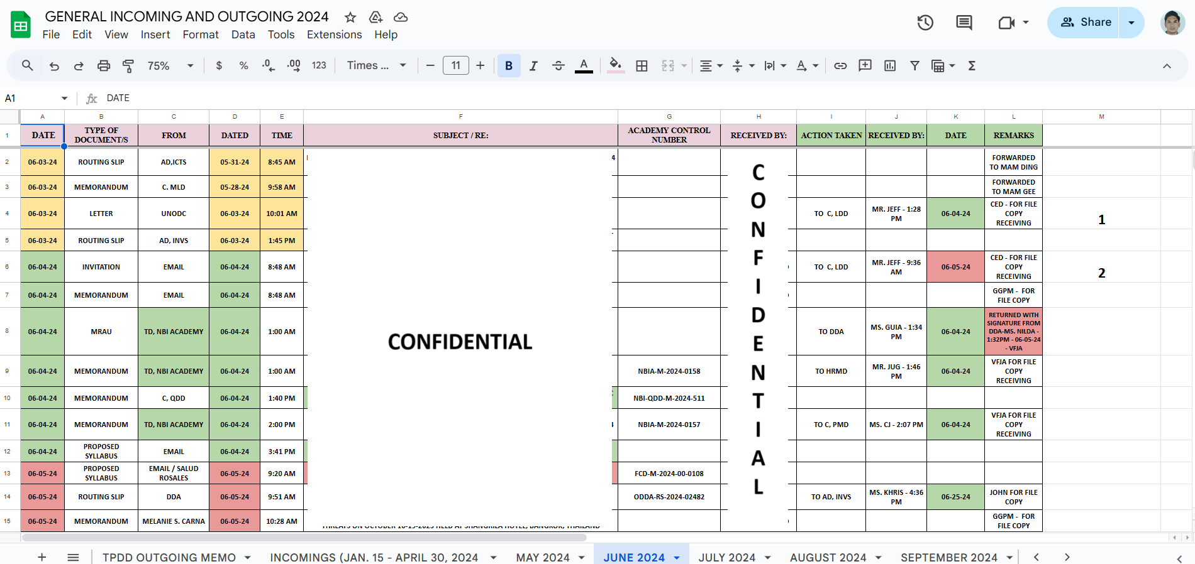The width and height of the screenshot is (1195, 564).
Task: Open the Google account avatar
Action: (x=1172, y=23)
